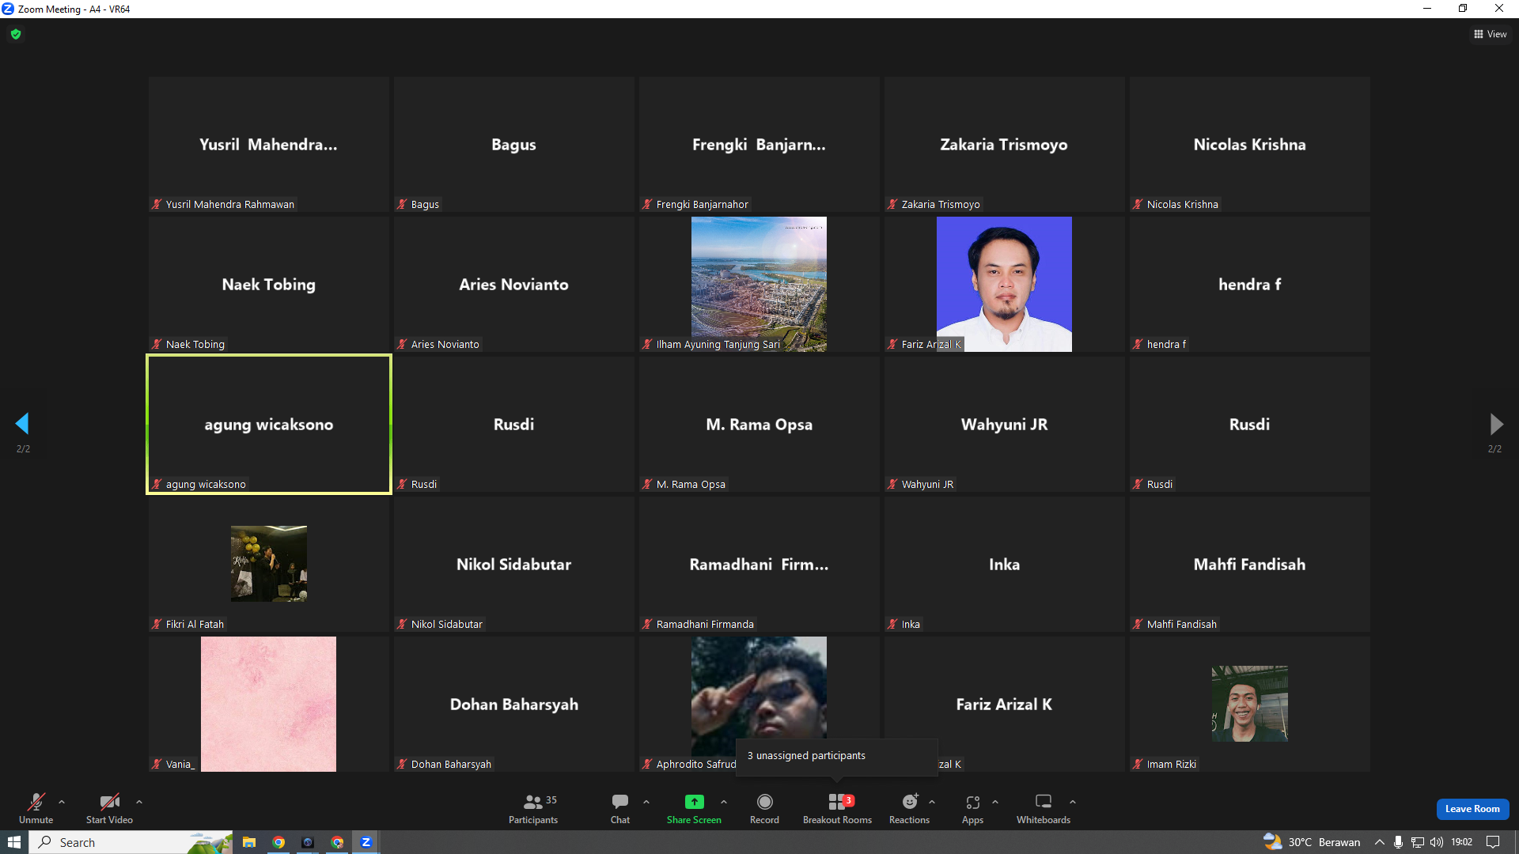The image size is (1519, 854).
Task: Open the View layout menu
Action: [1491, 34]
